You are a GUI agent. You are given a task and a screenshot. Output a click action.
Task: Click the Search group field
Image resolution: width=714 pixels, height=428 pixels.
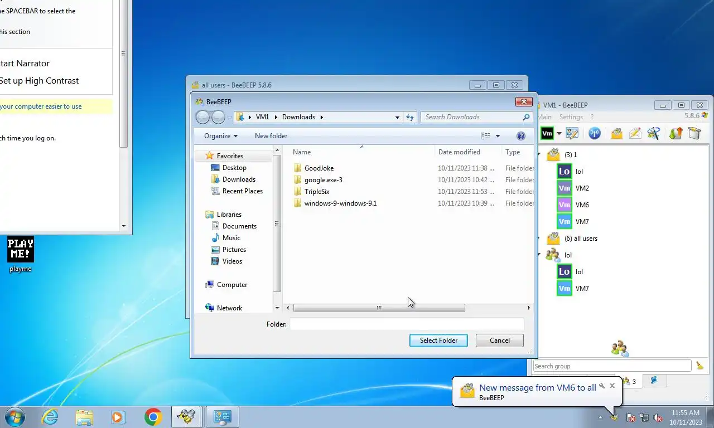pos(612,366)
